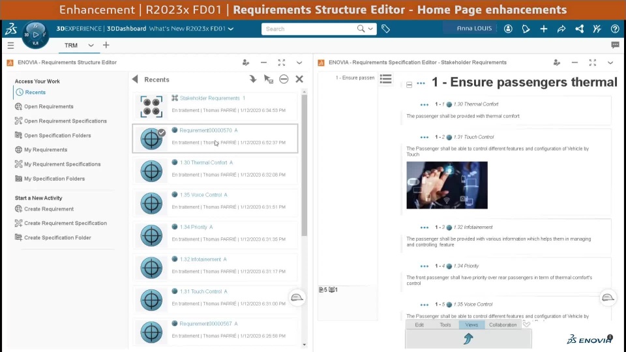Viewport: 626px width, 352px height.
Task: Open ellipsis menu for 1.35 Voice Control
Action: 424,304
